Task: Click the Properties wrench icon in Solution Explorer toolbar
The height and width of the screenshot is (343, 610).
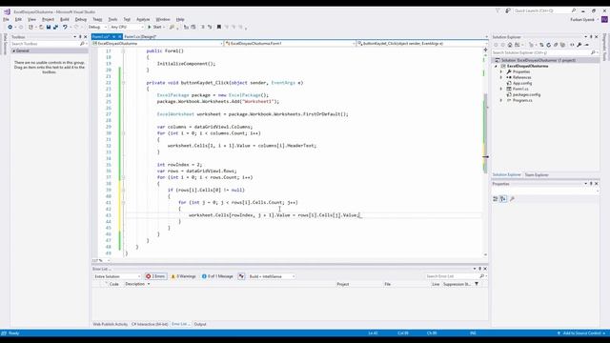Action: [579, 45]
